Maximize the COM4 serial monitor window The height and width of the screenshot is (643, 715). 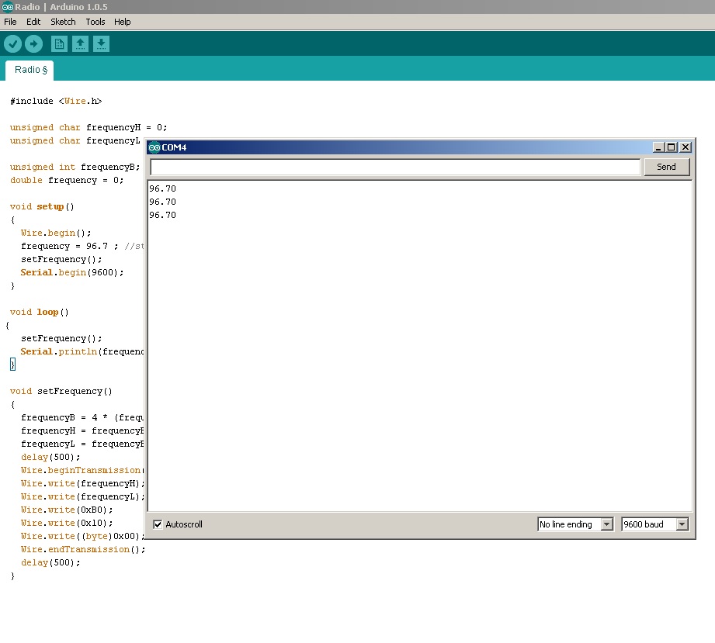pyautogui.click(x=672, y=147)
